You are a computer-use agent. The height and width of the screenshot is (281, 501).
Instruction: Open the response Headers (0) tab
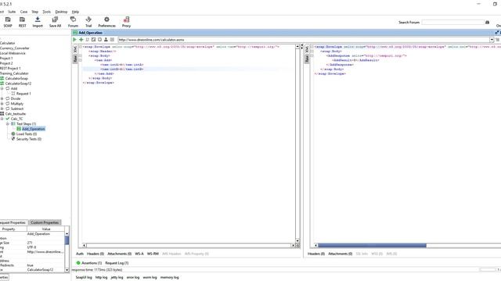(316, 254)
